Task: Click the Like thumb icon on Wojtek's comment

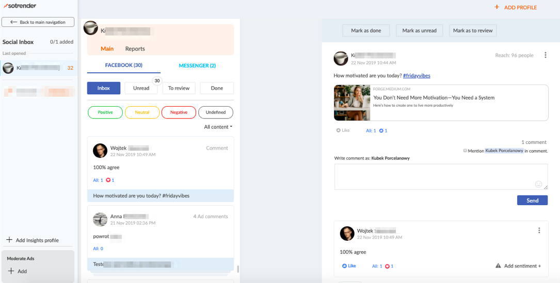Action: tap(345, 266)
